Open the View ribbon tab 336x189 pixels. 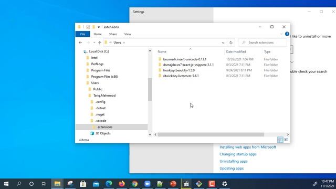pyautogui.click(x=128, y=34)
